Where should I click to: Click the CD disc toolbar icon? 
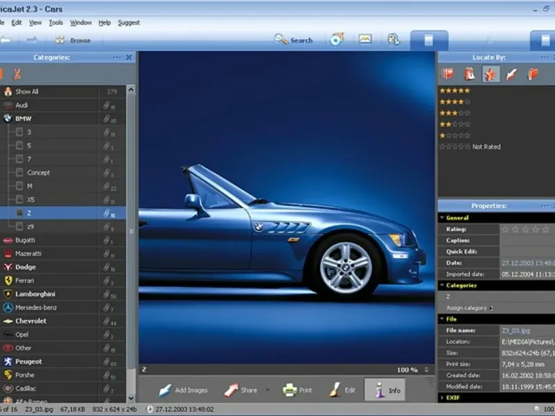point(336,40)
